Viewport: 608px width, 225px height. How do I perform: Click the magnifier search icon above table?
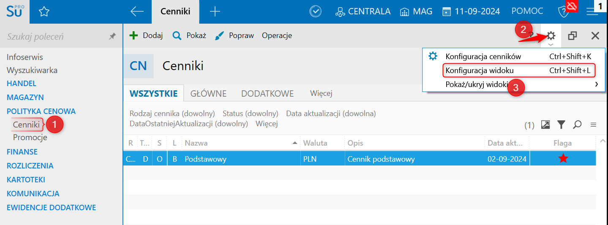pos(577,125)
